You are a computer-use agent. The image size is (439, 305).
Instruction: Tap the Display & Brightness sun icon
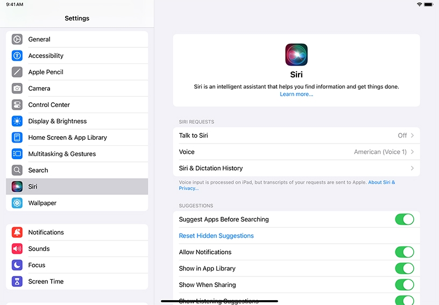tap(17, 121)
